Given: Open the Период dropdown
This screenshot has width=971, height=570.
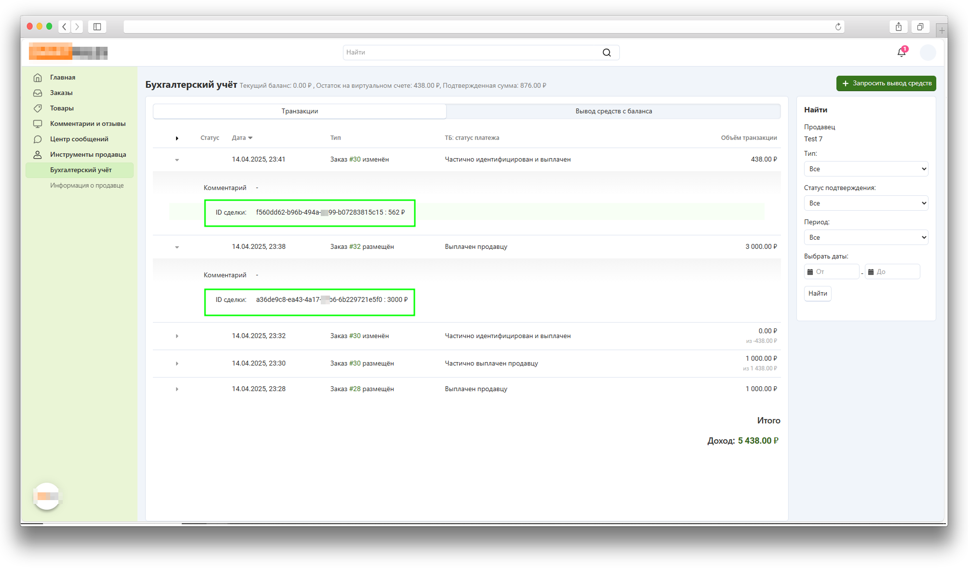Looking at the screenshot, I should tap(865, 237).
